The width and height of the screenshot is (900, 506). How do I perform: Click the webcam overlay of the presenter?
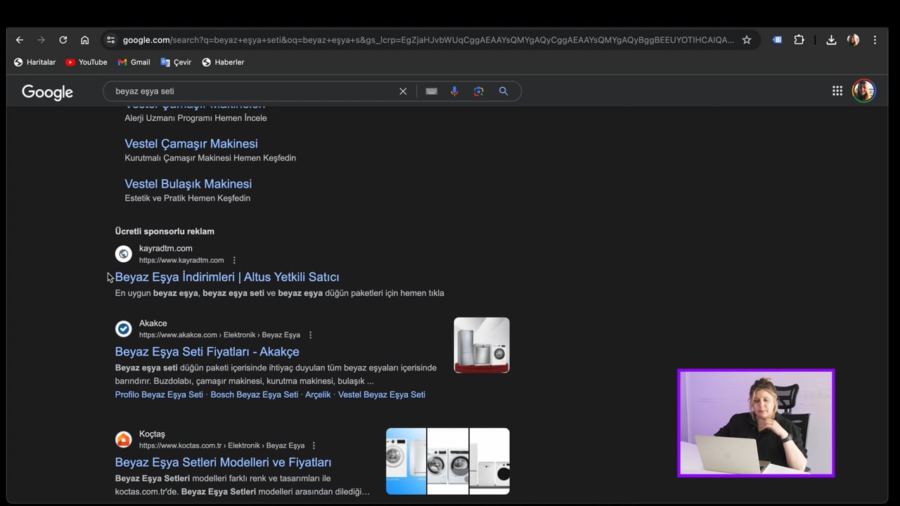click(756, 423)
